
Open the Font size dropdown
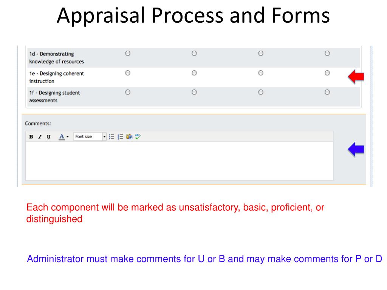tap(90, 136)
